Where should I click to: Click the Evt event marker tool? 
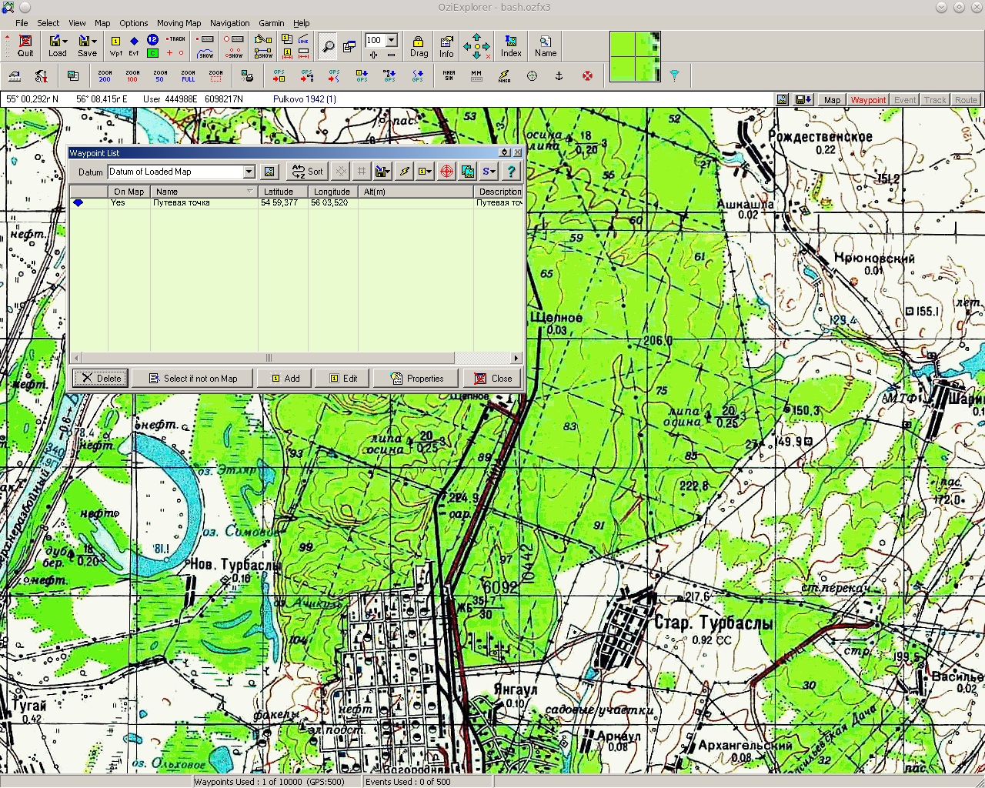tap(134, 46)
